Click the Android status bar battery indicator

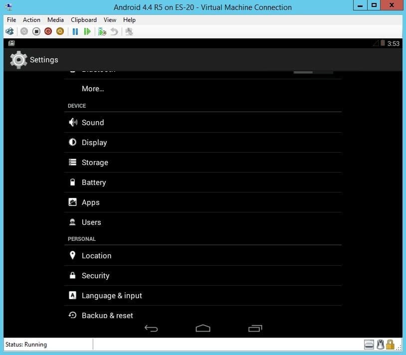tap(383, 43)
